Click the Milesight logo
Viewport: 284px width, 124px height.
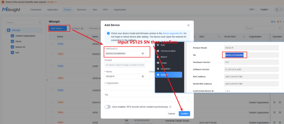[x=11, y=10]
